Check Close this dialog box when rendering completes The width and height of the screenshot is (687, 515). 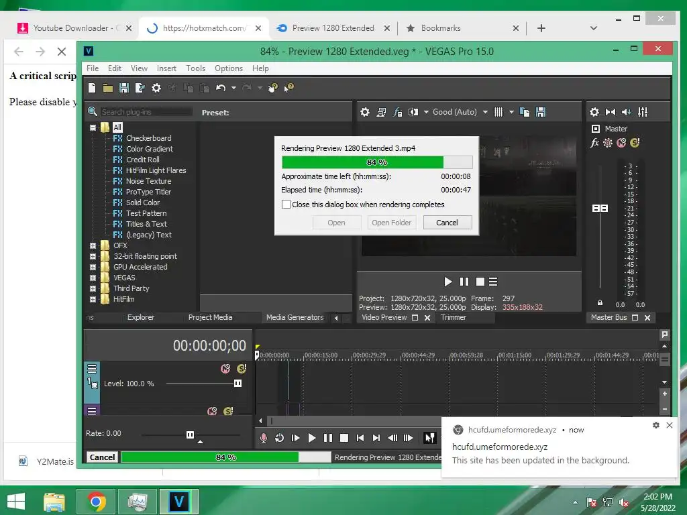(286, 205)
